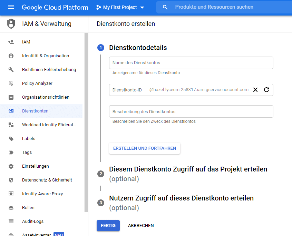Screen dimensions: 292x236
Task: Select Organisationsrichtlinien in sidebar
Action: click(x=41, y=97)
